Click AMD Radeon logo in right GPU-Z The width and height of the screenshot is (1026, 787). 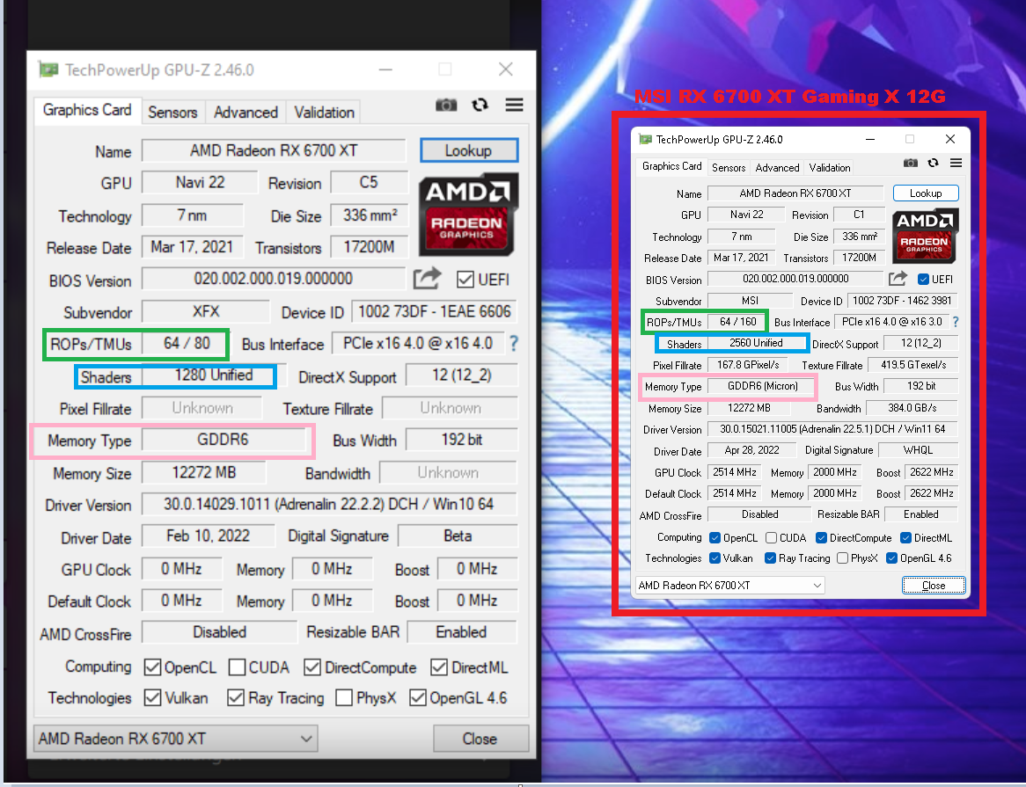(x=925, y=236)
